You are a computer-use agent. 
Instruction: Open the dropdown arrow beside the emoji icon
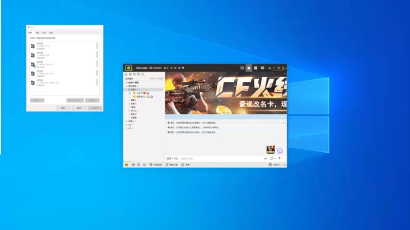(x=172, y=158)
